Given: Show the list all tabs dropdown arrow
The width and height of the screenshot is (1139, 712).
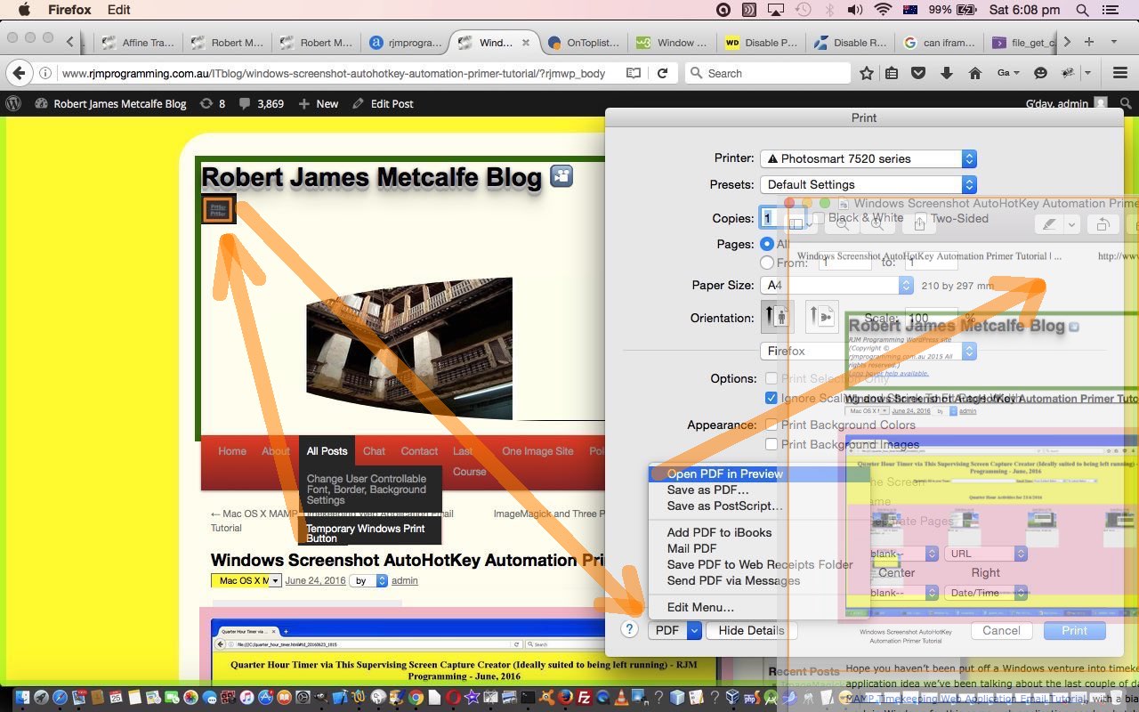Looking at the screenshot, I should [1113, 42].
